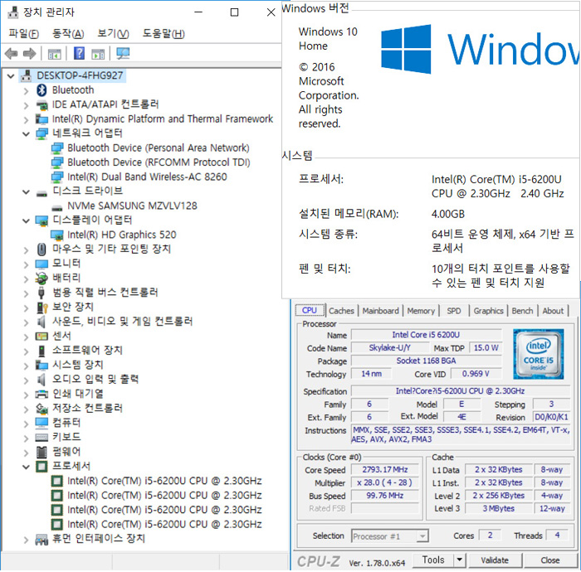Image resolution: width=581 pixels, height=572 pixels.
Task: Click the 사운드, 비디오 및 게임 컨트롤러 speaker icon
Action: [41, 321]
